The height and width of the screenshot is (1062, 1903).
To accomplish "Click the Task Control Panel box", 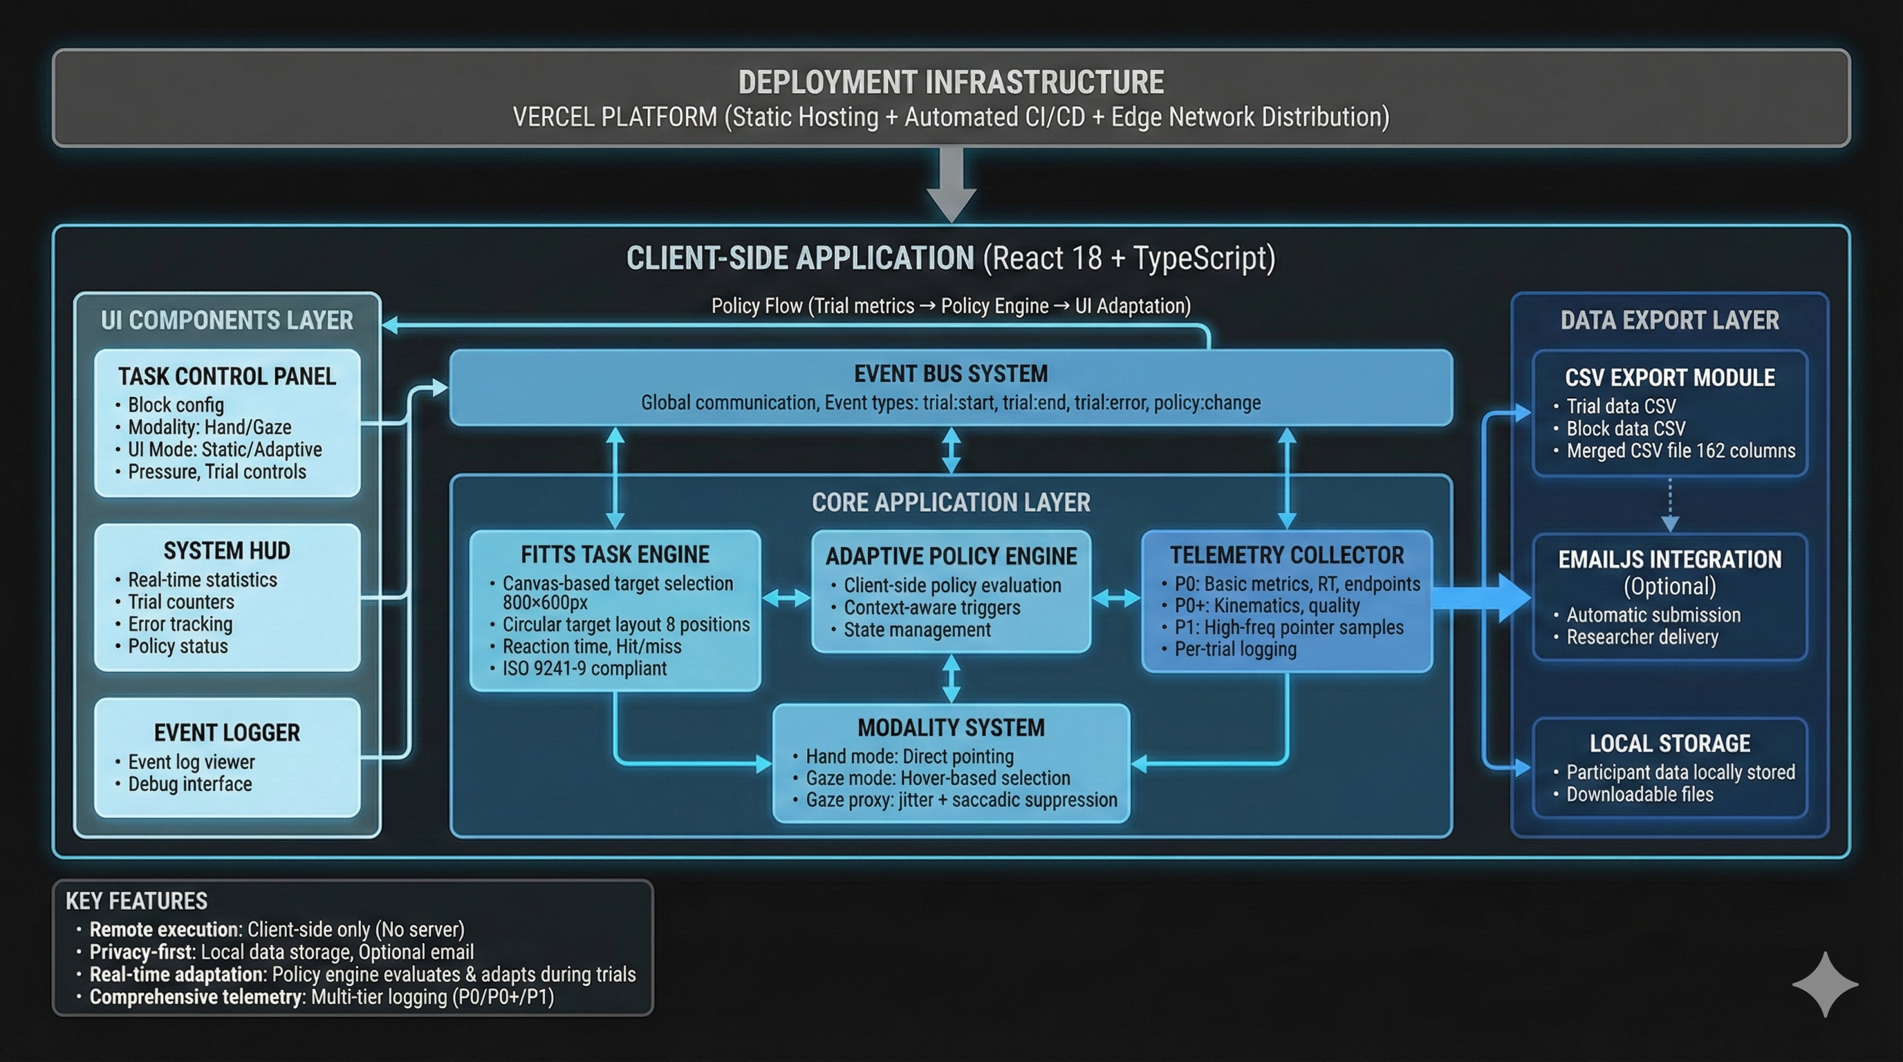I will pos(228,423).
